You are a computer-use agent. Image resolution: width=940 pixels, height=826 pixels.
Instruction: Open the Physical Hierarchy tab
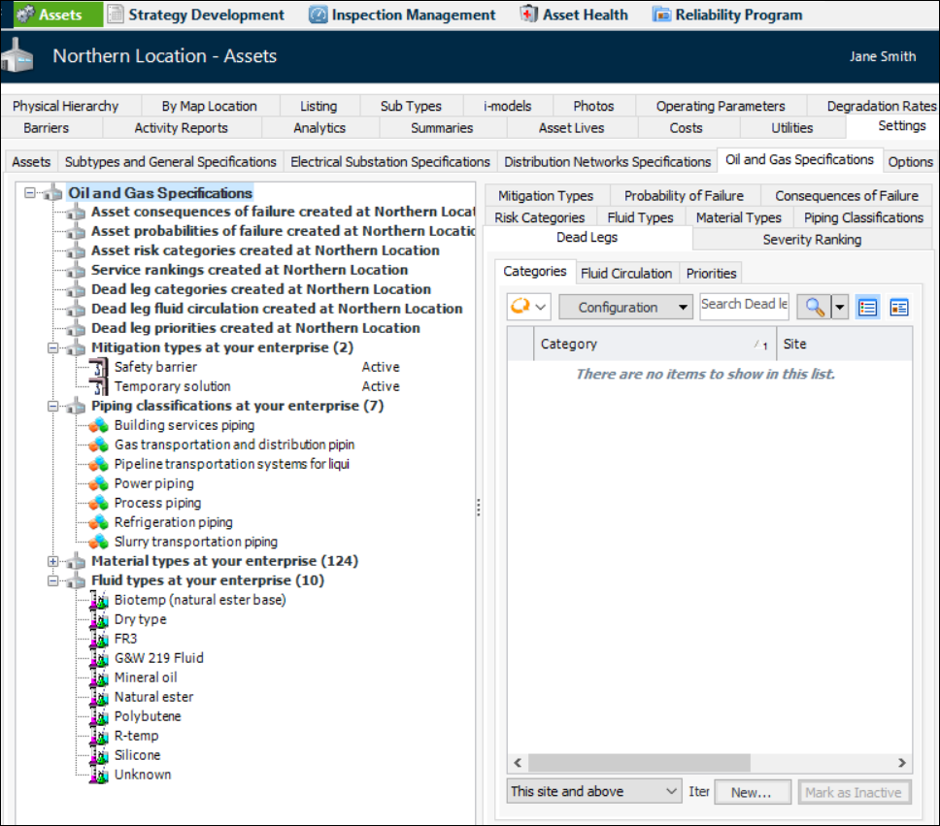pos(66,106)
